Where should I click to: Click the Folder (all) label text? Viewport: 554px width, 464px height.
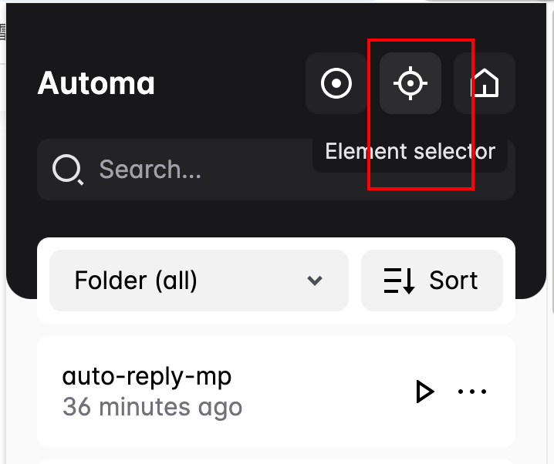tap(136, 281)
